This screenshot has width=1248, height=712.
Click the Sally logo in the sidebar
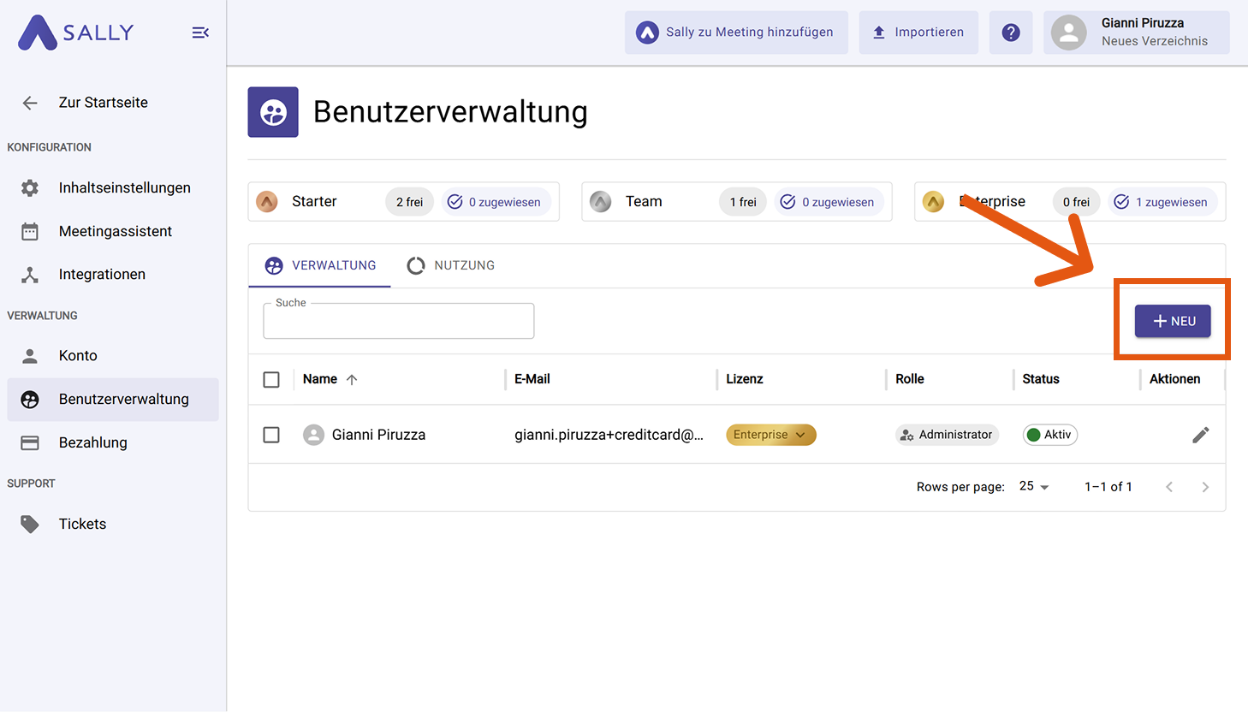(x=76, y=33)
